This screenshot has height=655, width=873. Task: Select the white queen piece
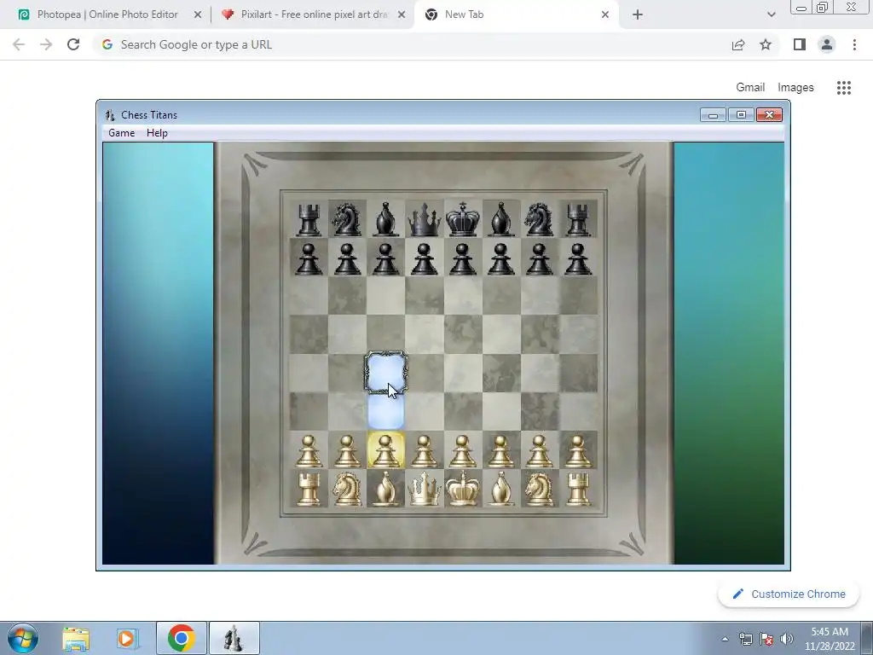(x=425, y=489)
